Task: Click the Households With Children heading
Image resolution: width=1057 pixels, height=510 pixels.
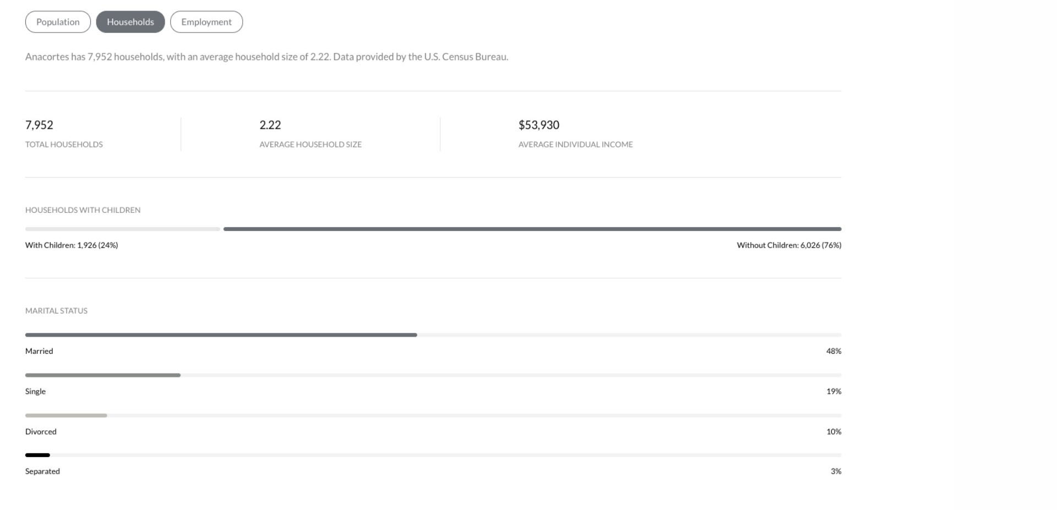Action: pos(83,210)
